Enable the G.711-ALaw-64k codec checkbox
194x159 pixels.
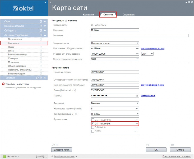pyautogui.click(x=93, y=120)
